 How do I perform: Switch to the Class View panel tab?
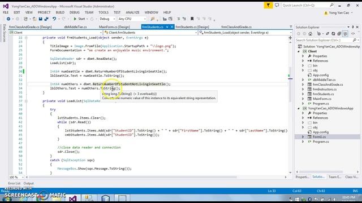click(x=352, y=177)
